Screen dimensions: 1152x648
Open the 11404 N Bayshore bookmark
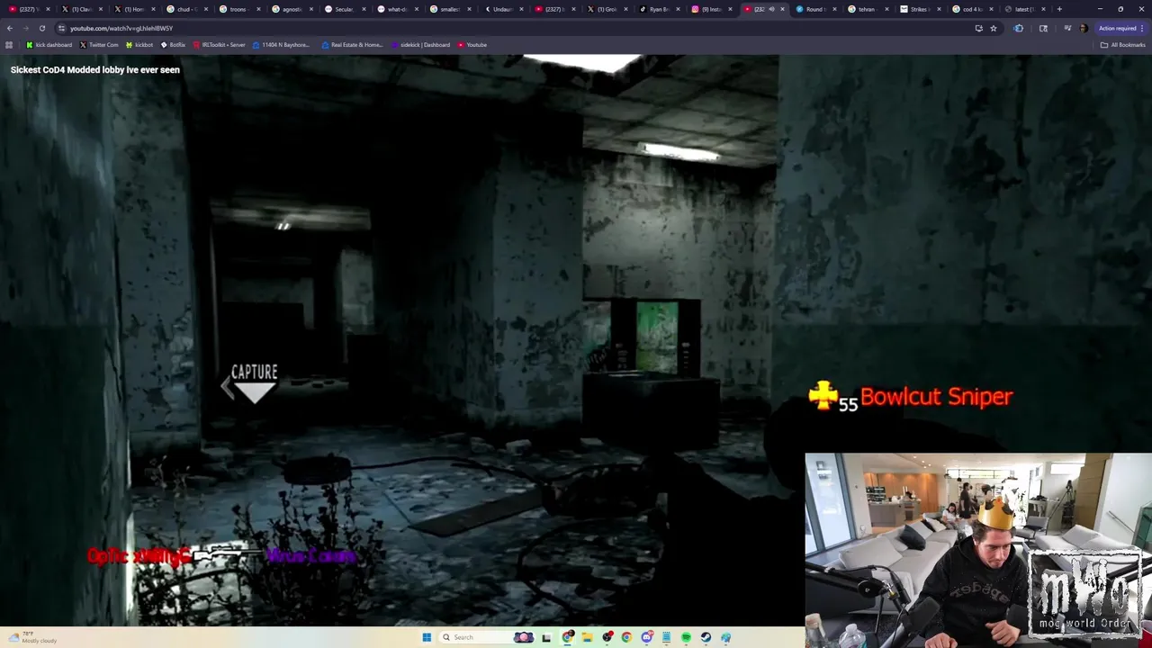[281, 45]
